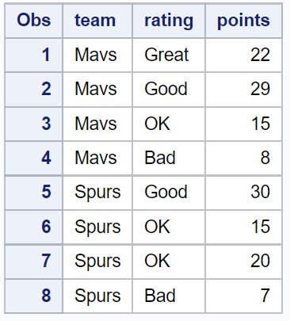Select observation number 1 cell
Screen dimensions: 290x321
click(33, 55)
